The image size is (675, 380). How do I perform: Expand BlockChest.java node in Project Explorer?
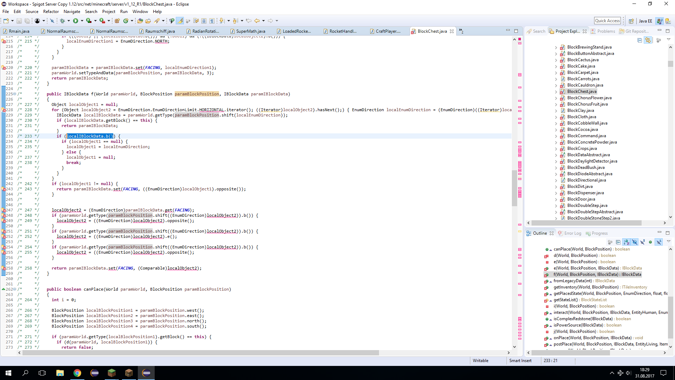556,91
